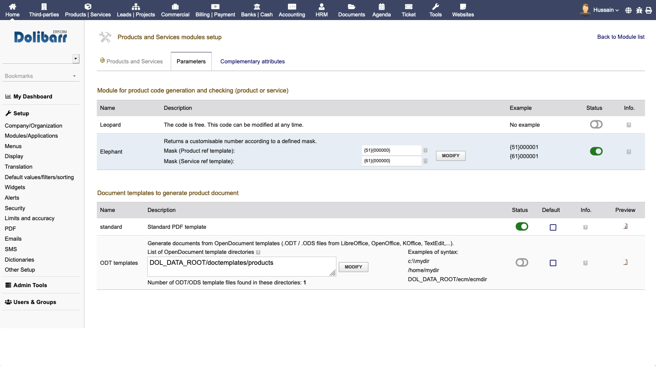The image size is (656, 366).
Task: Click help icon beside Service ref mask
Action: pos(425,161)
